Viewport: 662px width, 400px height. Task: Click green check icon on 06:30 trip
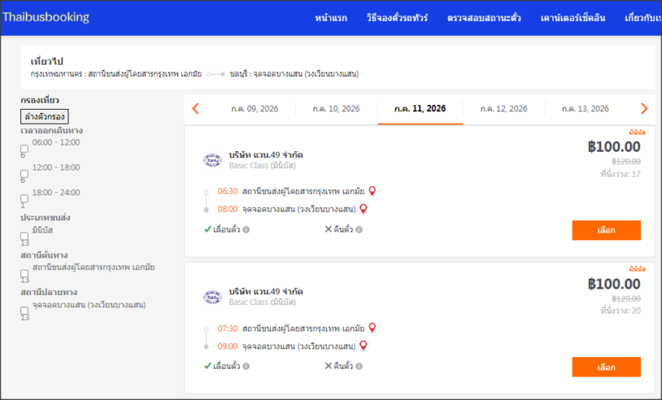[207, 230]
